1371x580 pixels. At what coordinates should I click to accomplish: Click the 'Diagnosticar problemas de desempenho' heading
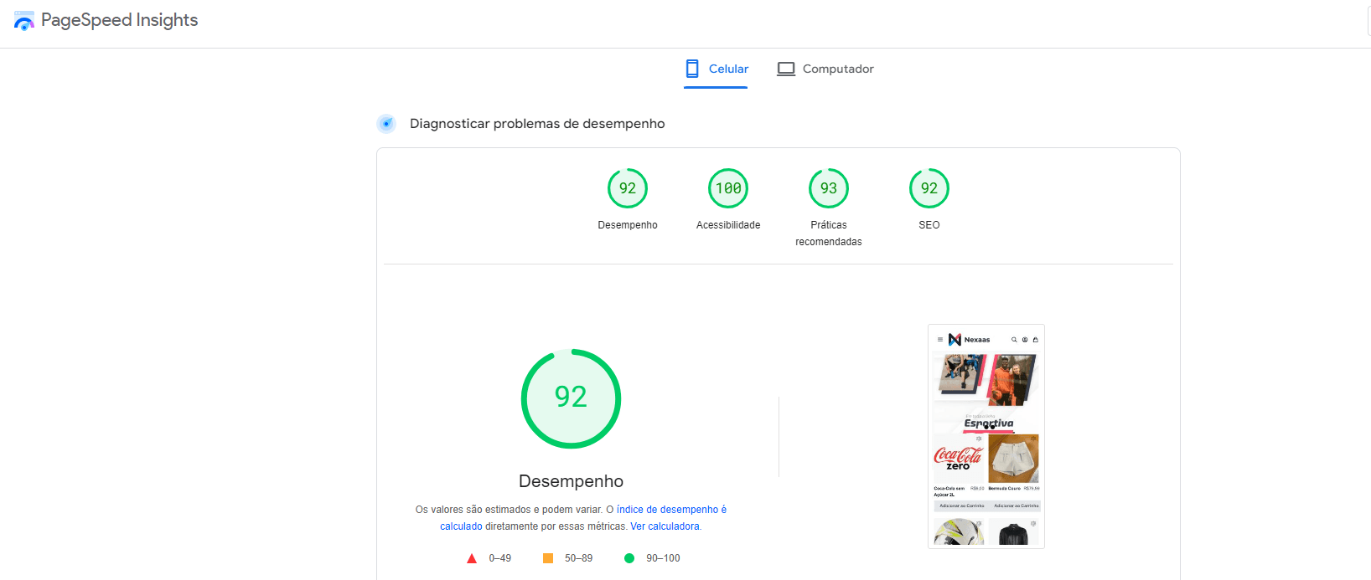click(537, 124)
